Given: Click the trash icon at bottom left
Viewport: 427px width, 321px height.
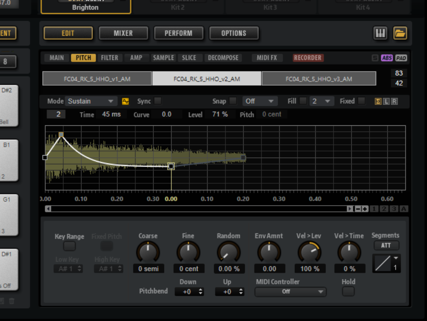Looking at the screenshot, I should [12, 301].
